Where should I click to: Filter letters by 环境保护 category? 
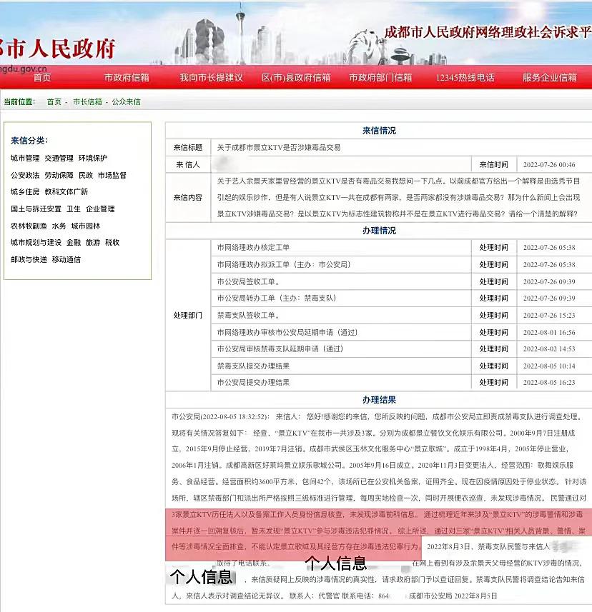point(93,158)
